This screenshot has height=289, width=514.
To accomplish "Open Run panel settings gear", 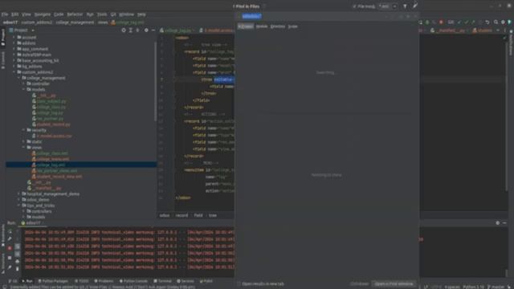I will point(498,223).
